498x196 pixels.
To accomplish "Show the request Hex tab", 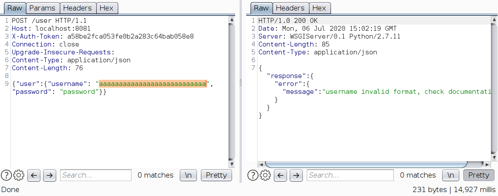I will tap(106, 8).
